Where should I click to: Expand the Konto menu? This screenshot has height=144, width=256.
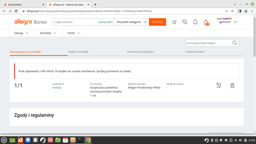(x=74, y=33)
